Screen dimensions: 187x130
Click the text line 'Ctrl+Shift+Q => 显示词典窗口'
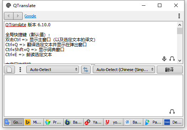point(35,50)
